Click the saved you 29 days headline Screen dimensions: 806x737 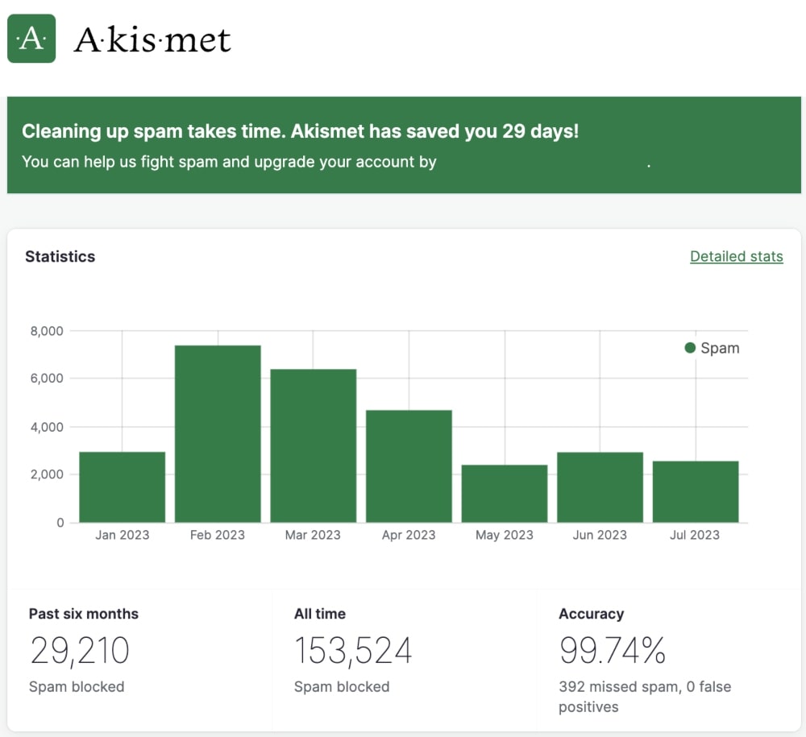click(x=300, y=131)
